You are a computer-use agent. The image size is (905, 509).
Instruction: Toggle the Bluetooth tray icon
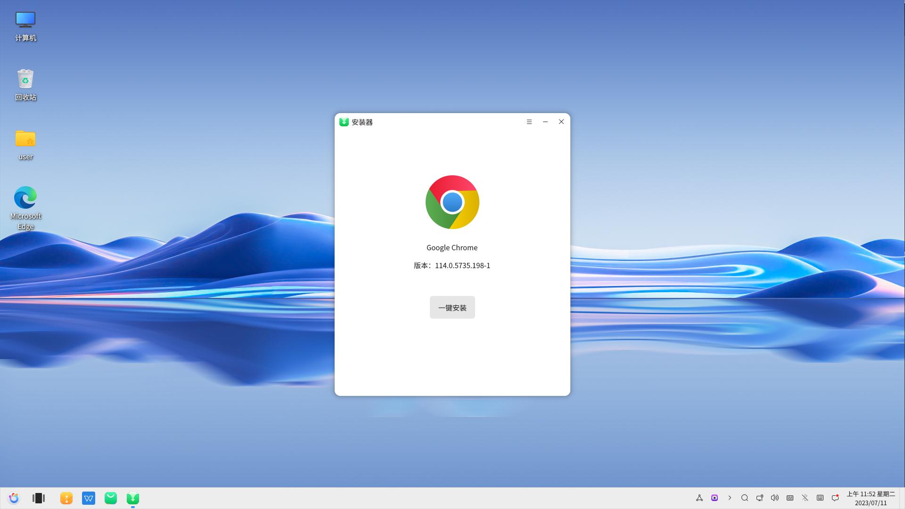click(805, 498)
